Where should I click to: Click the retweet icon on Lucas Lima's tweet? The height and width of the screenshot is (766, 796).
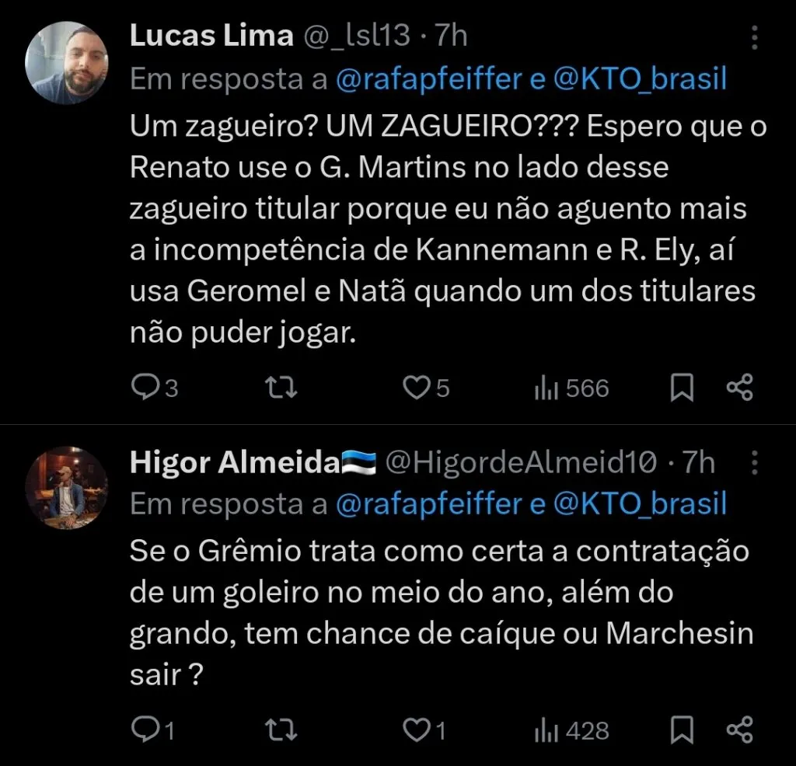pyautogui.click(x=281, y=387)
